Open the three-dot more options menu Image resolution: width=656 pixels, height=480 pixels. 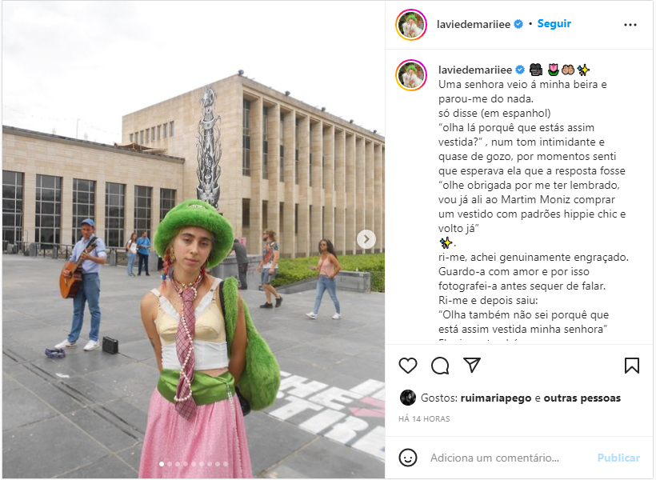tap(630, 25)
